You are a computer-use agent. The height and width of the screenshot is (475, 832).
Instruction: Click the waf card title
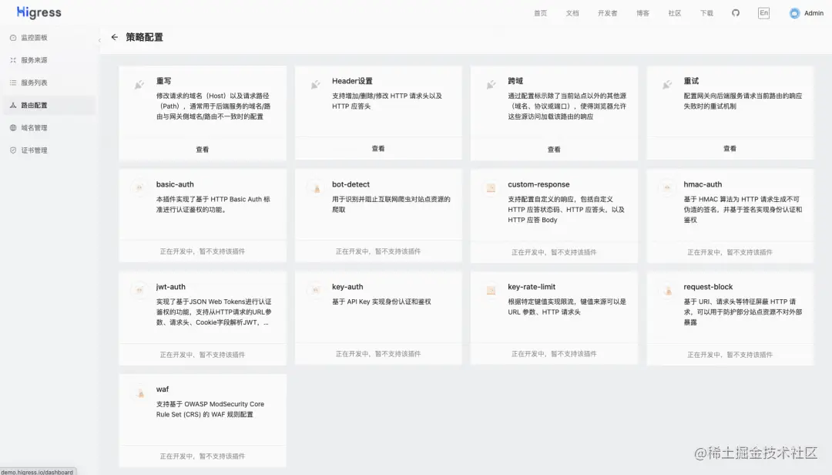pyautogui.click(x=163, y=389)
